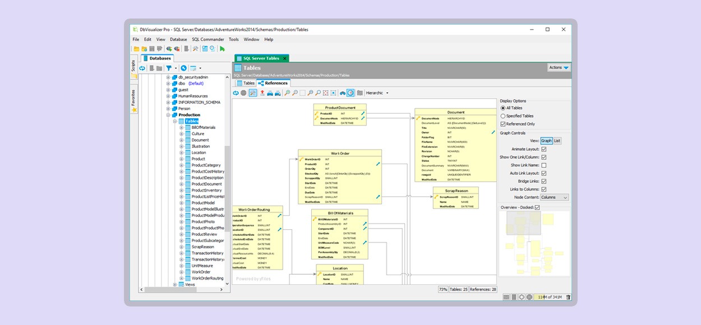Toggle the Referenced Only checkbox
This screenshot has width=701, height=325.
502,124
